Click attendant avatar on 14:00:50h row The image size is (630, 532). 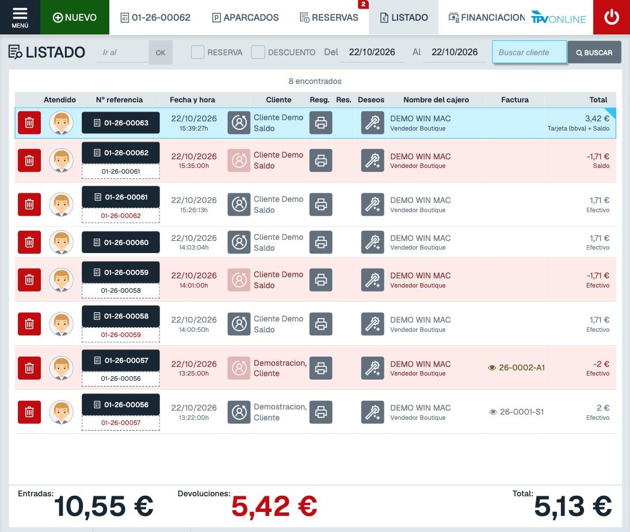coord(62,324)
